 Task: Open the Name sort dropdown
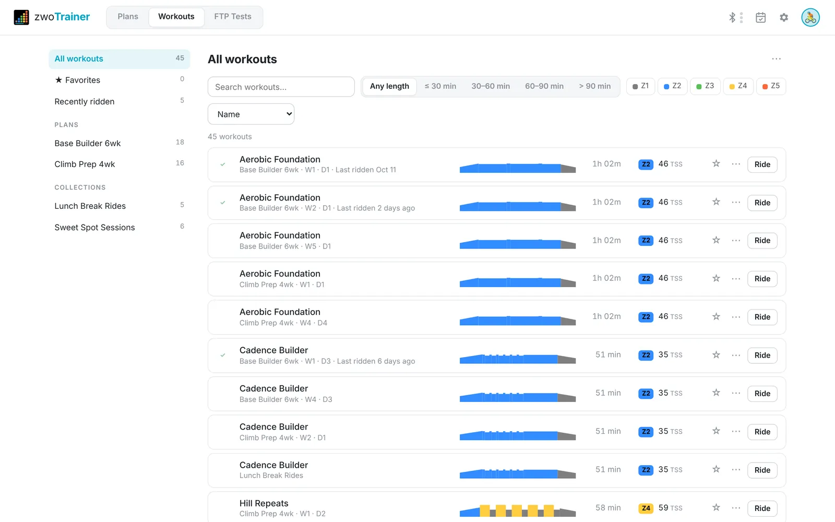pos(251,114)
